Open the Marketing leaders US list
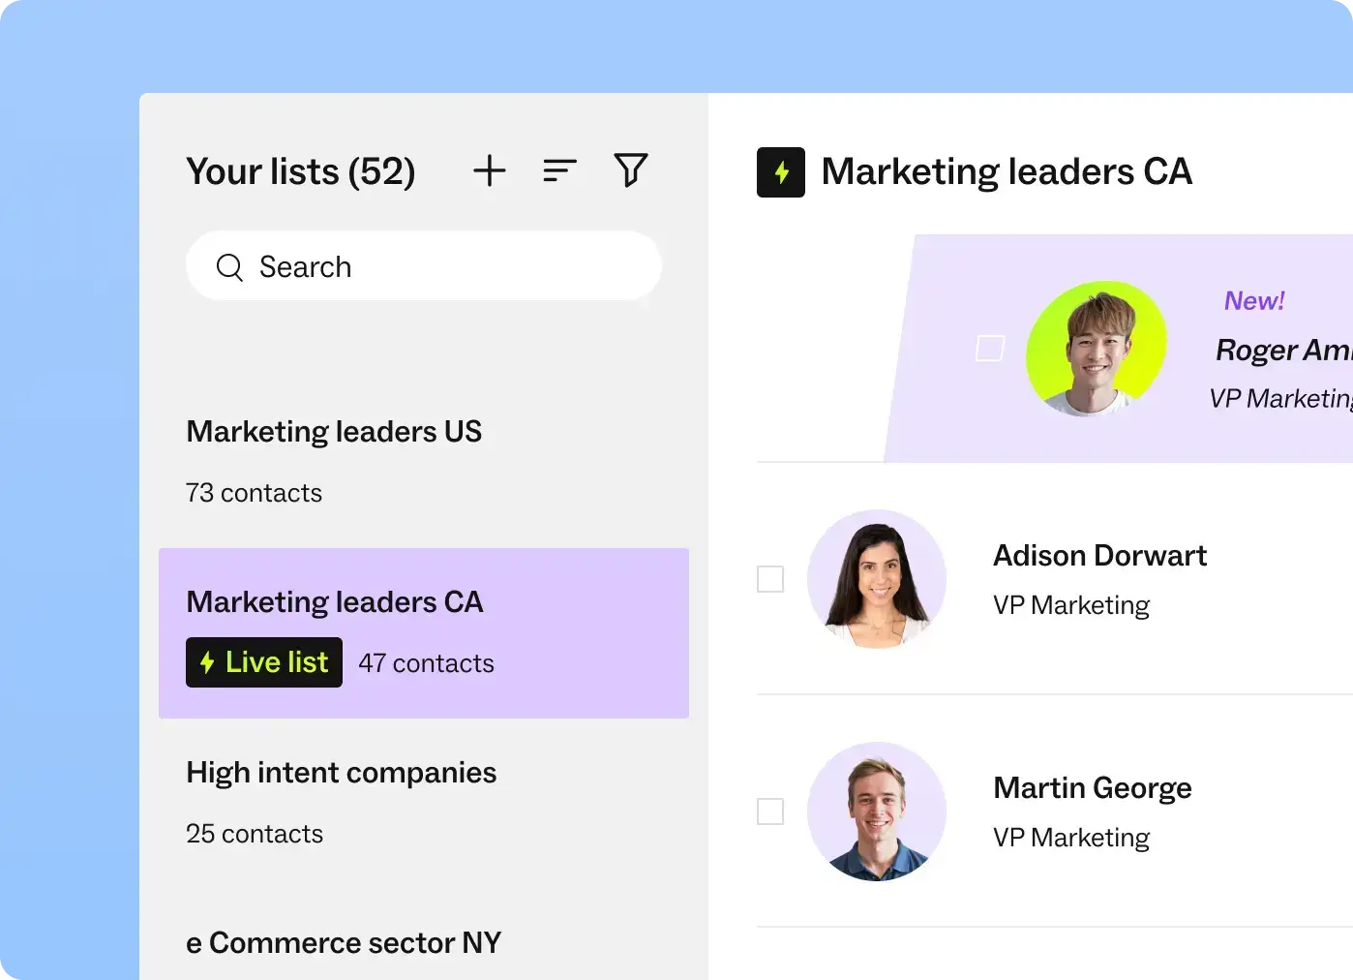Screen dimensions: 1353x980 pyautogui.click(x=334, y=432)
